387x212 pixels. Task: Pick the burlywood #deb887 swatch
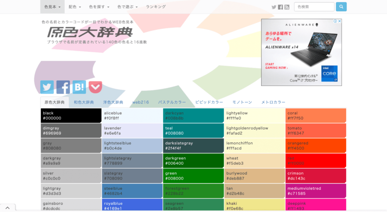254,176
